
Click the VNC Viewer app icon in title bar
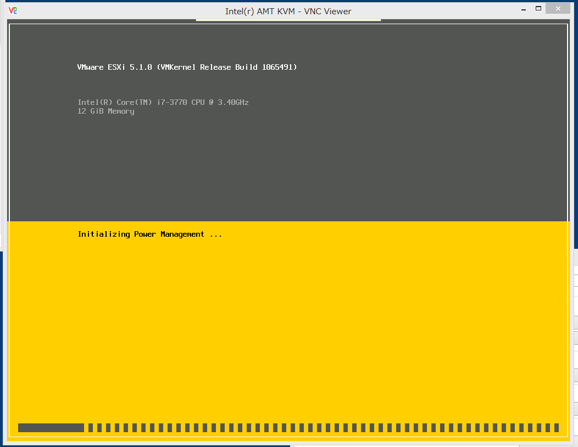point(13,10)
